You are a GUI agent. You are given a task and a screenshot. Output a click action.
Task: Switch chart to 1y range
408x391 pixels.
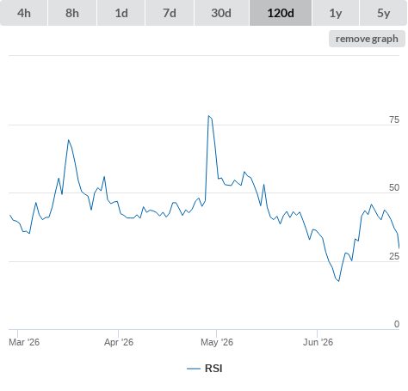pyautogui.click(x=336, y=13)
